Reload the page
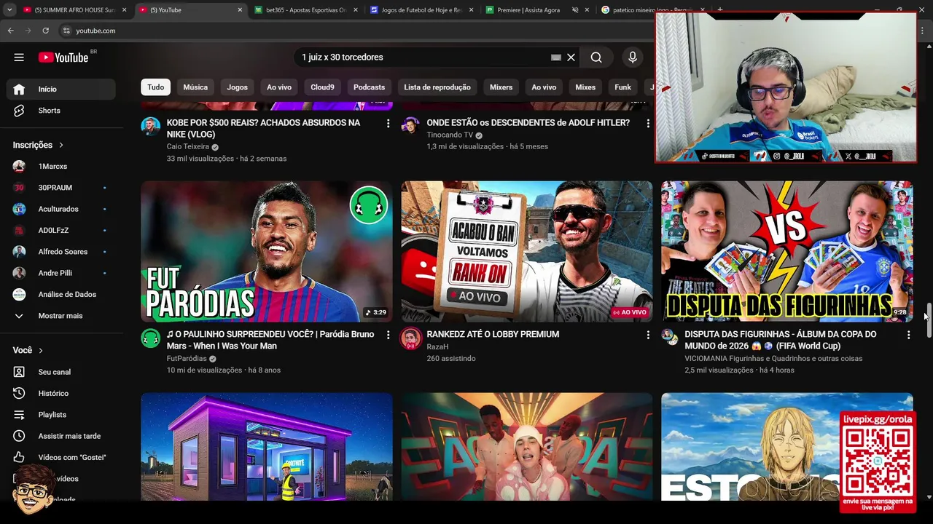Image resolution: width=933 pixels, height=524 pixels. (45, 31)
